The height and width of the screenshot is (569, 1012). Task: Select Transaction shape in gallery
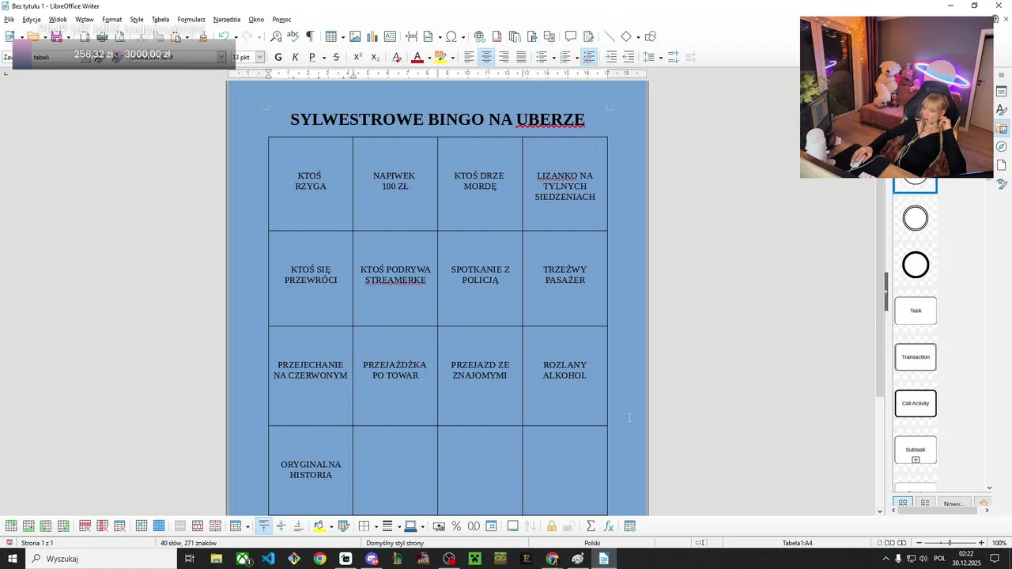tap(916, 357)
